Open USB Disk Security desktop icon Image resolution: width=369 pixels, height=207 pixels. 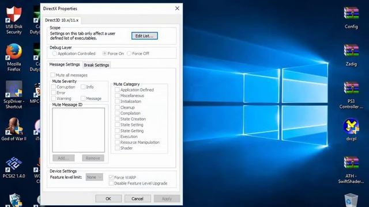coord(14,20)
